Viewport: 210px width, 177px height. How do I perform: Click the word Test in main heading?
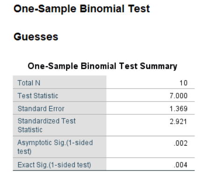tap(139, 9)
